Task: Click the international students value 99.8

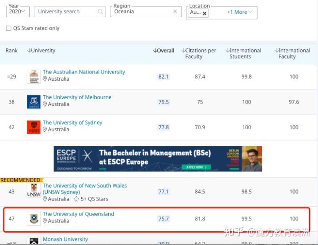Action: click(x=246, y=77)
